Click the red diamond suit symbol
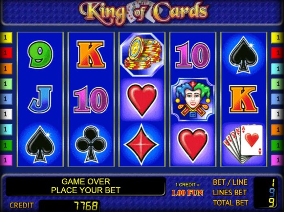The height and width of the screenshot is (212, 284). click(142, 144)
